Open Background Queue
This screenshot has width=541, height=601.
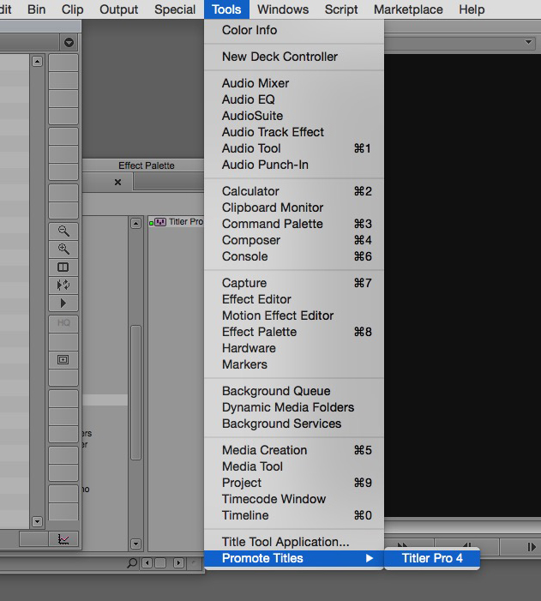click(294, 391)
